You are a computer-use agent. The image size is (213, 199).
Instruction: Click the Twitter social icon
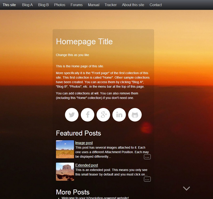click(72, 115)
